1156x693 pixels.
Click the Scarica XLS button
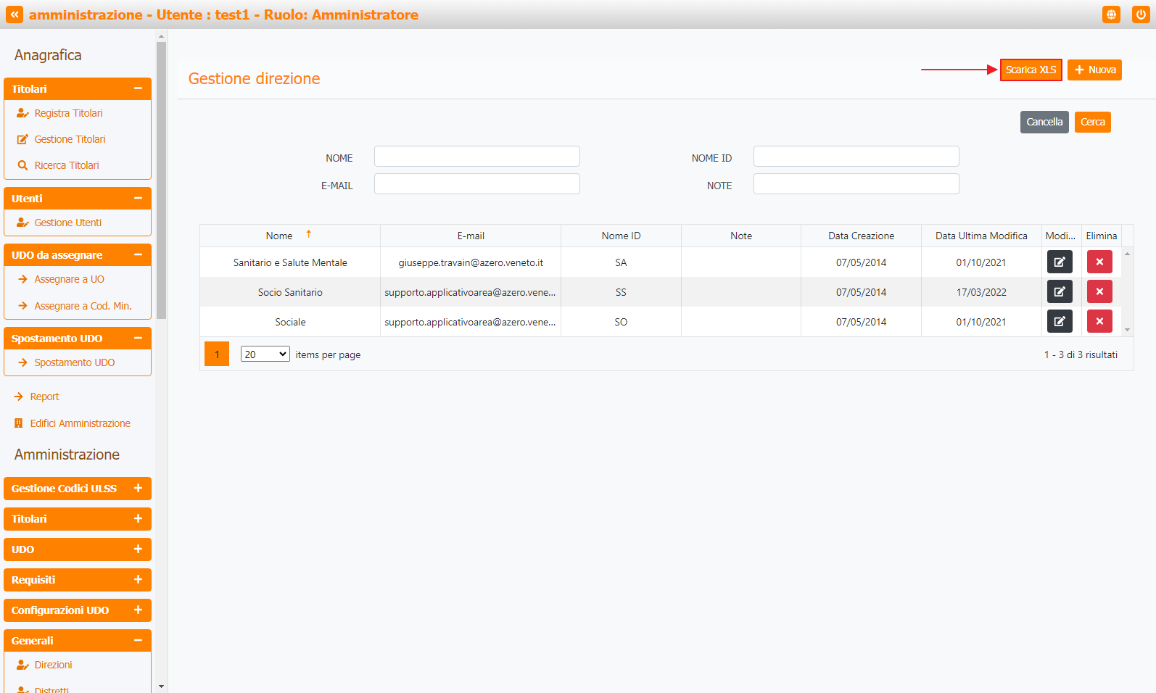[1031, 70]
